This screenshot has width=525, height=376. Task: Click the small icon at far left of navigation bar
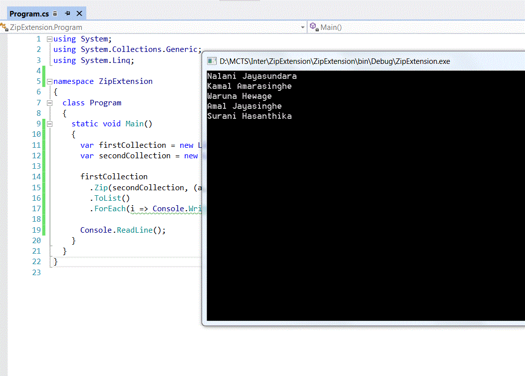(x=4, y=27)
